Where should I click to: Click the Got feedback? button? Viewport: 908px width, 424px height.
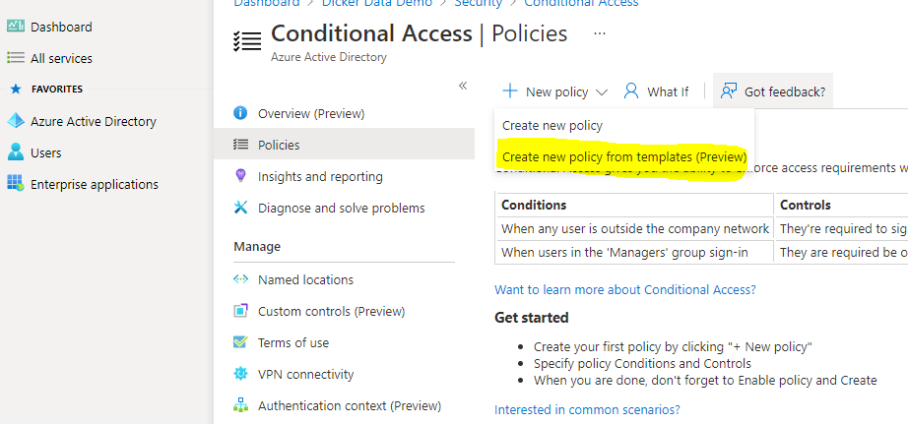[x=773, y=91]
